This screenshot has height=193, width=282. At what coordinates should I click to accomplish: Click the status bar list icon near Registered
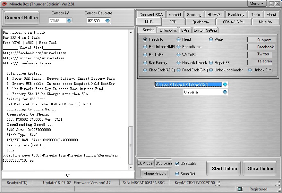click(x=239, y=189)
